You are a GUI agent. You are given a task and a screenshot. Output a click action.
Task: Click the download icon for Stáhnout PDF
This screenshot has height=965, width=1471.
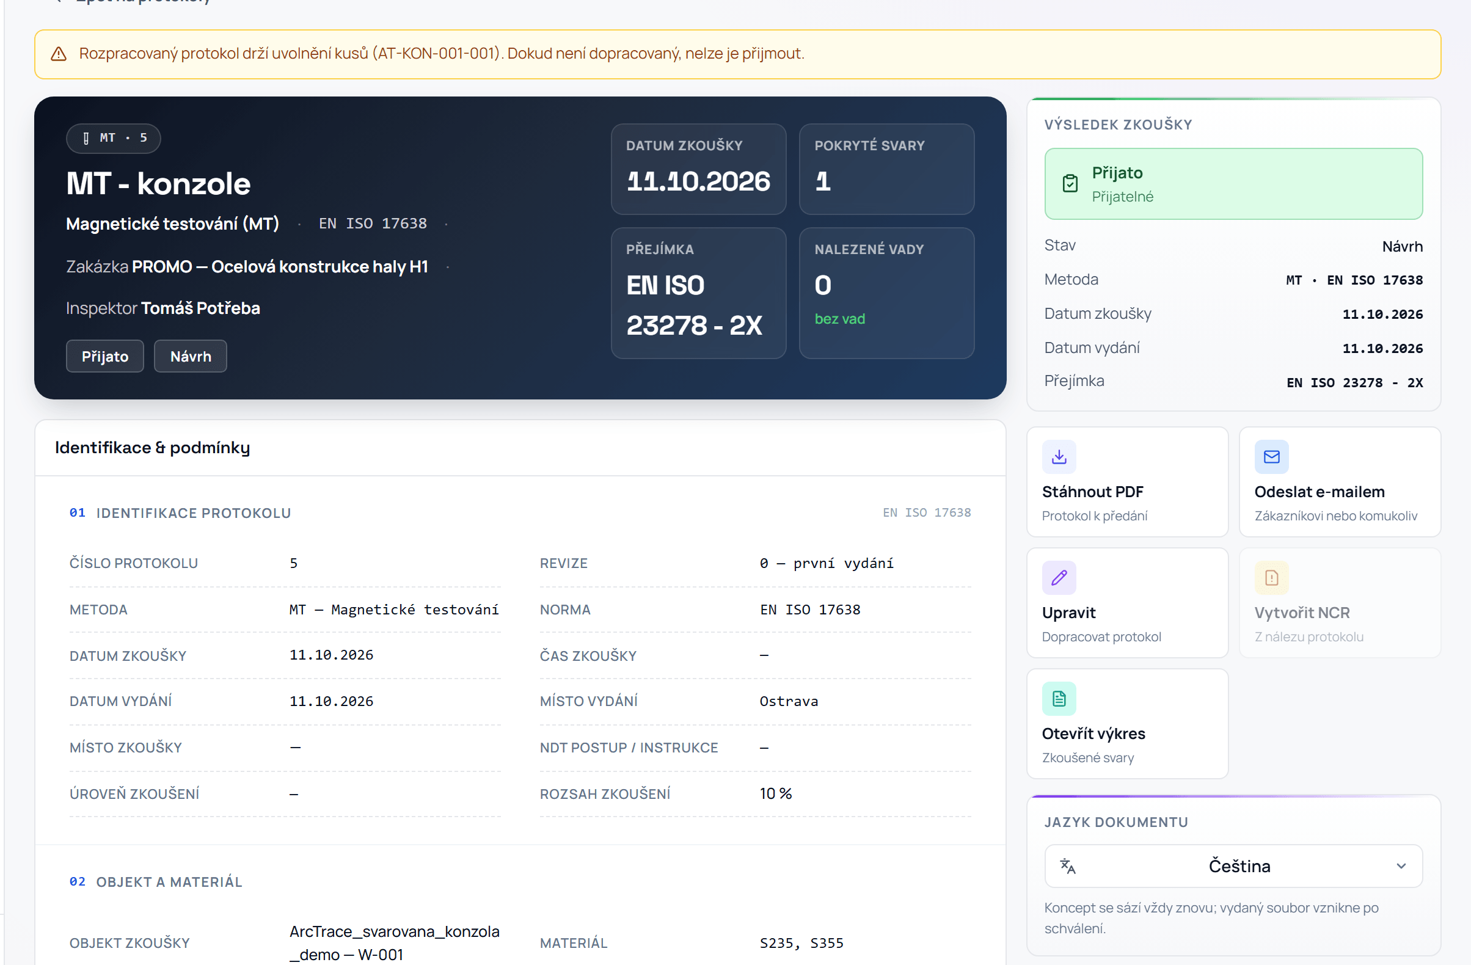point(1059,457)
